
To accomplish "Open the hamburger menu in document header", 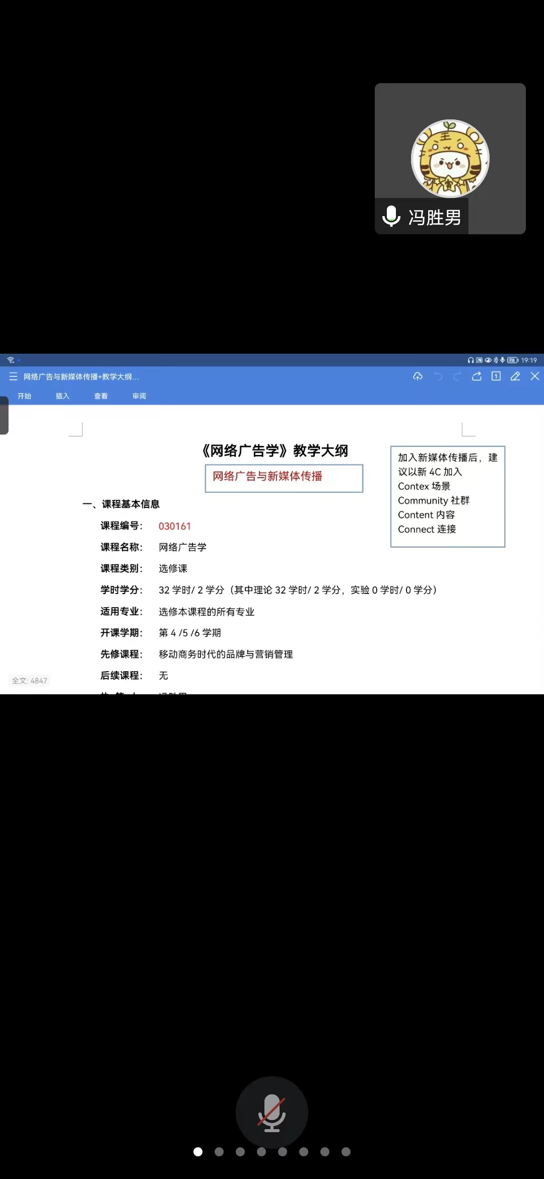I will point(14,376).
